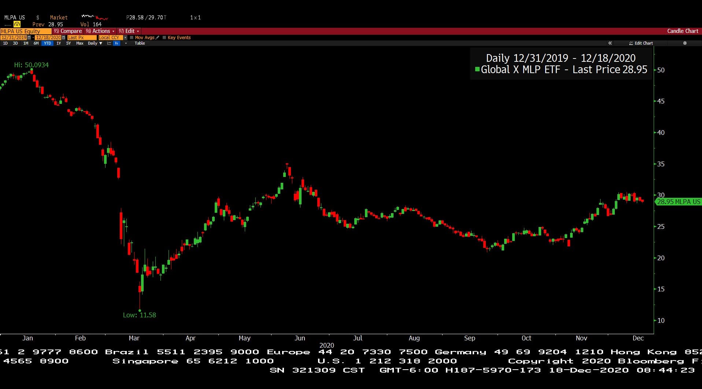This screenshot has width=702, height=389.
Task: Open the Compare function
Action: [68, 31]
